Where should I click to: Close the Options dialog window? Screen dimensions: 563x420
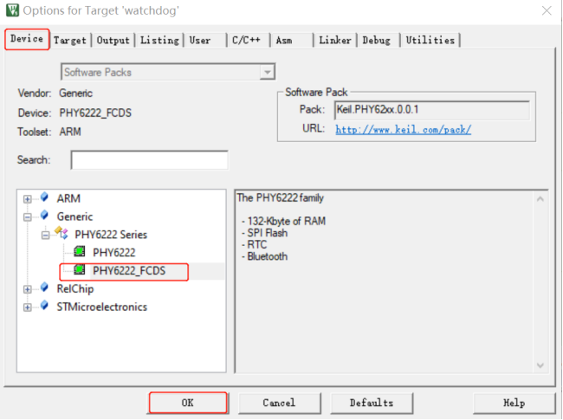[x=547, y=10]
